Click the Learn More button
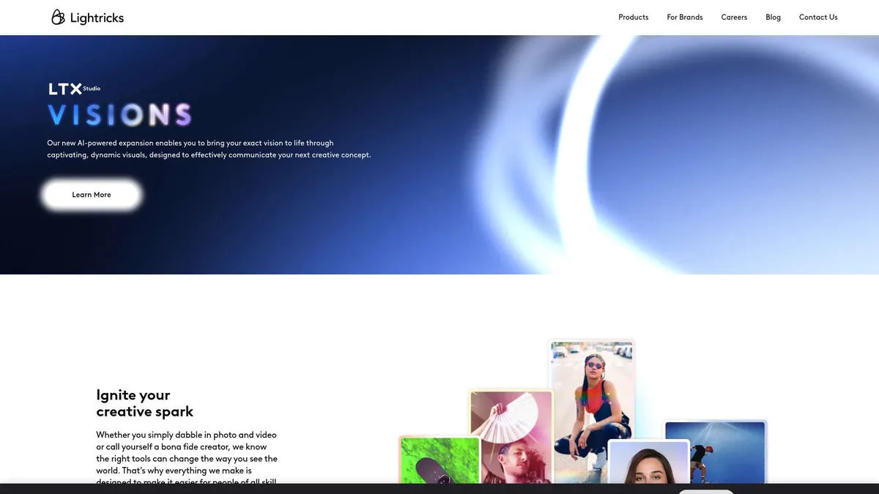879x494 pixels. [x=91, y=194]
